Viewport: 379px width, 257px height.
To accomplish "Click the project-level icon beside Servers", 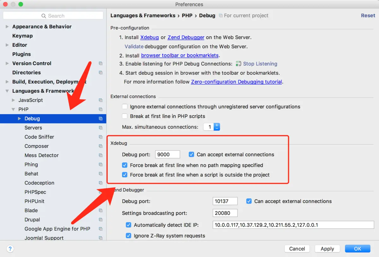I will coord(100,128).
